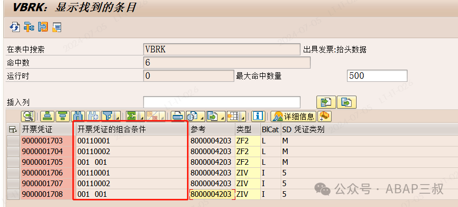Expand the layout grid icon dropdown arrow

click(243, 117)
